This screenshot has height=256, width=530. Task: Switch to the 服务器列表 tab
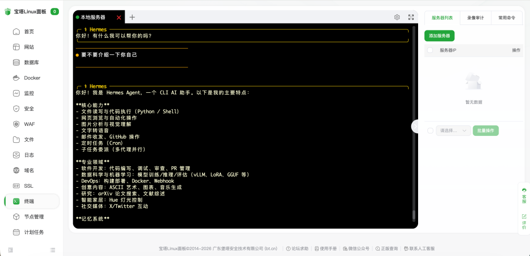442,18
